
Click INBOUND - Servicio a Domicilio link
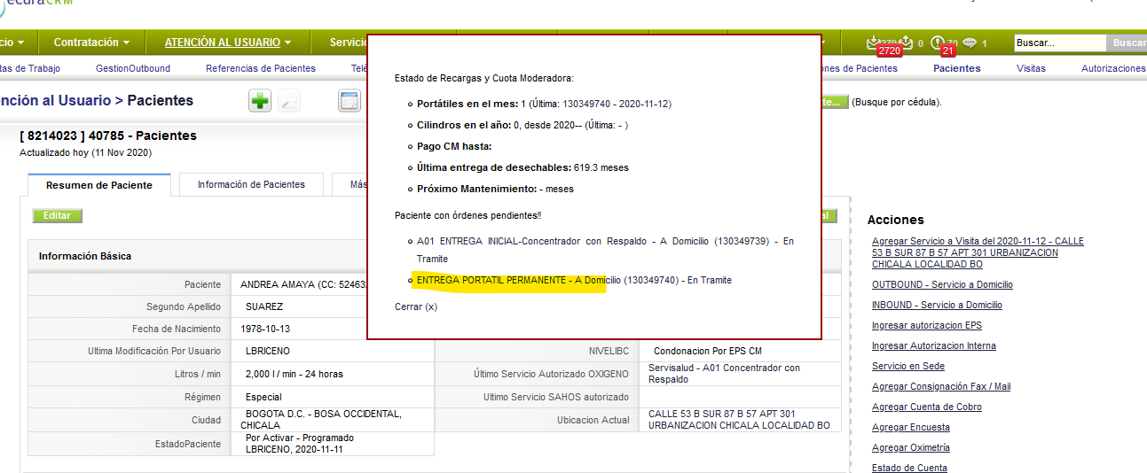click(937, 305)
